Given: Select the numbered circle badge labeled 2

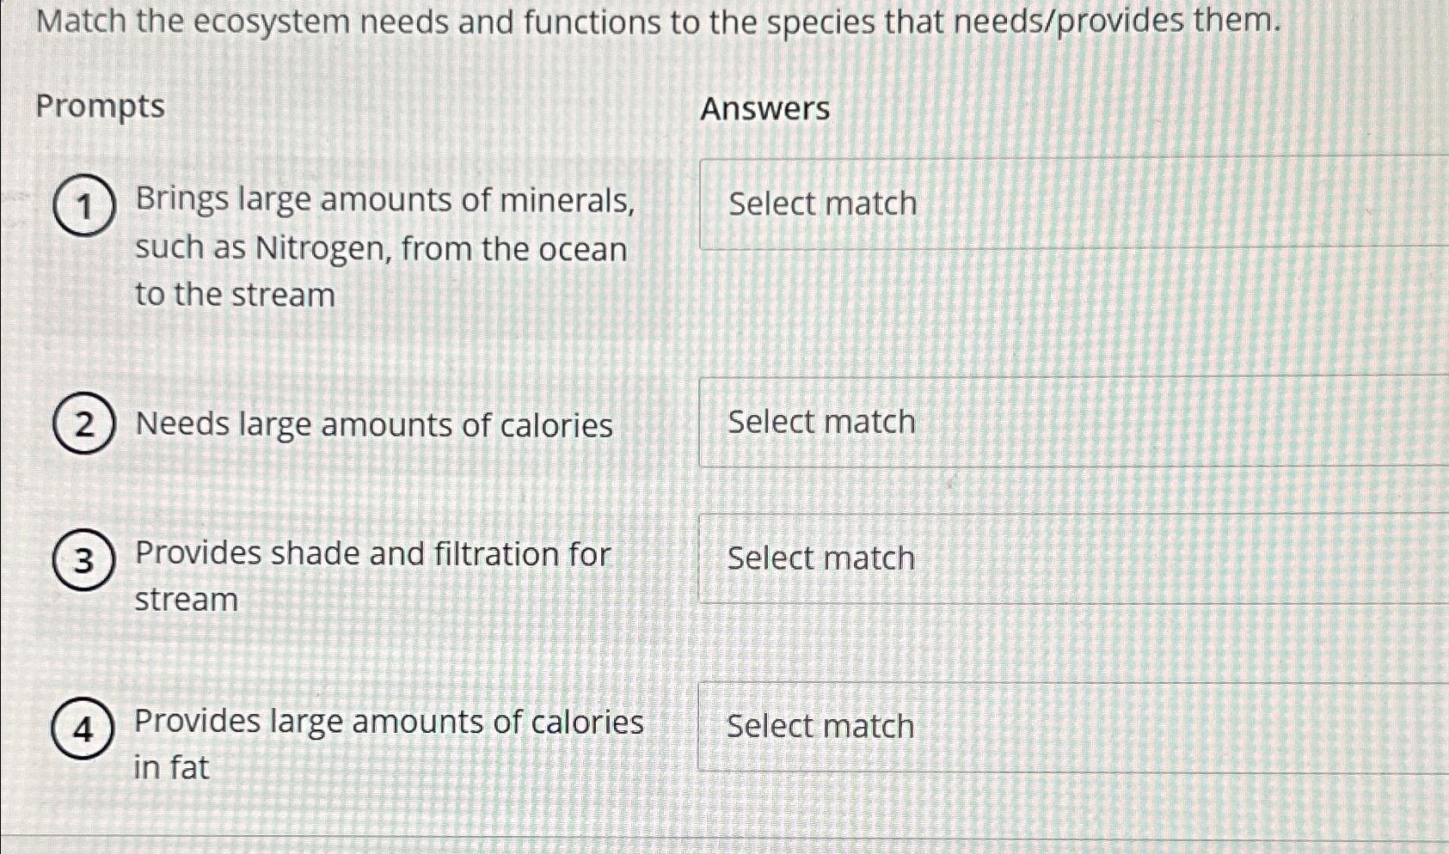Looking at the screenshot, I should 85,424.
